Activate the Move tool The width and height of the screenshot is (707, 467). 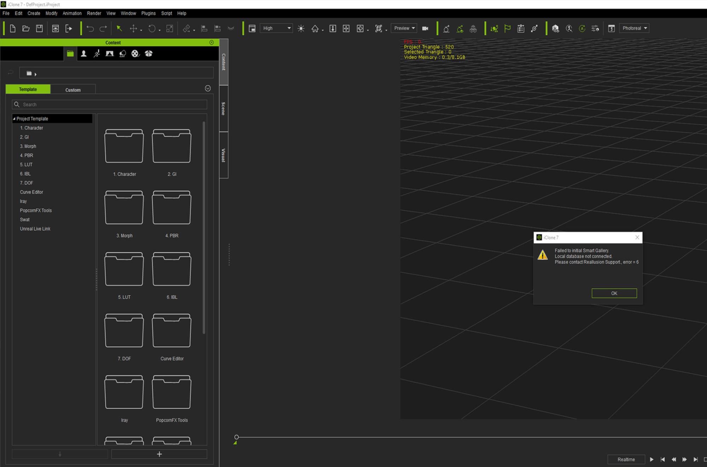tap(133, 29)
